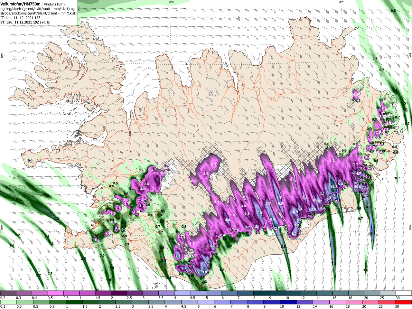Click the 20W longitude label
The image size is (412, 309).
pos(171,1)
